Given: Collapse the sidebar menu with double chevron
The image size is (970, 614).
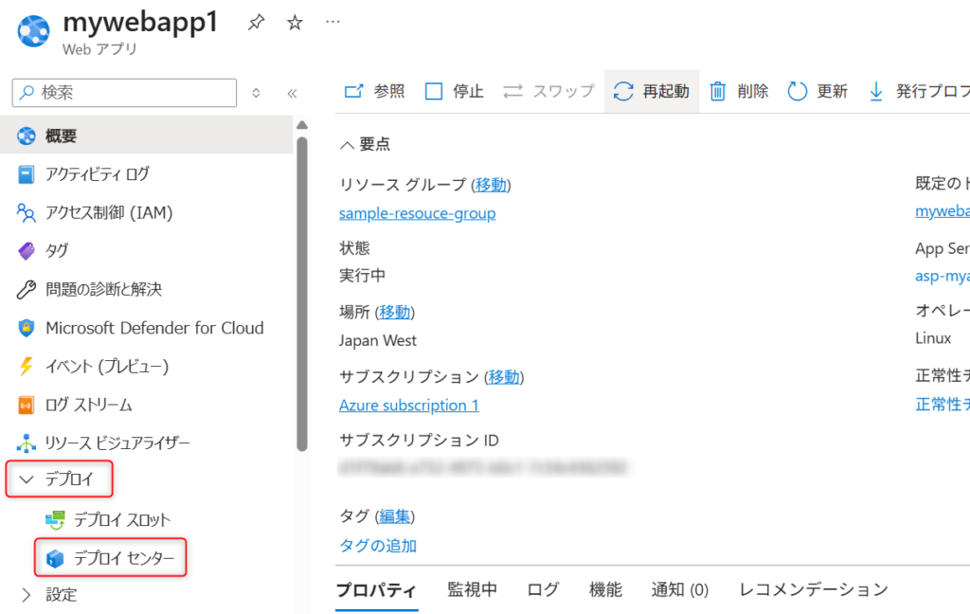Looking at the screenshot, I should tap(292, 93).
